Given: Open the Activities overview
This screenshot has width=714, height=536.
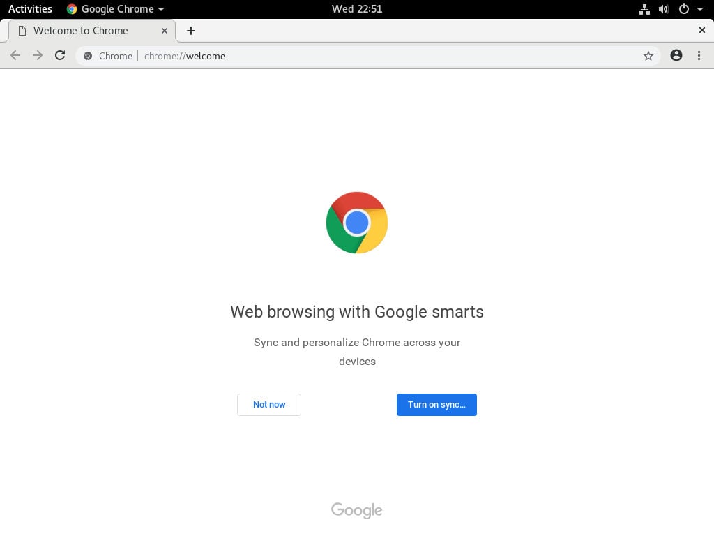Looking at the screenshot, I should [30, 9].
